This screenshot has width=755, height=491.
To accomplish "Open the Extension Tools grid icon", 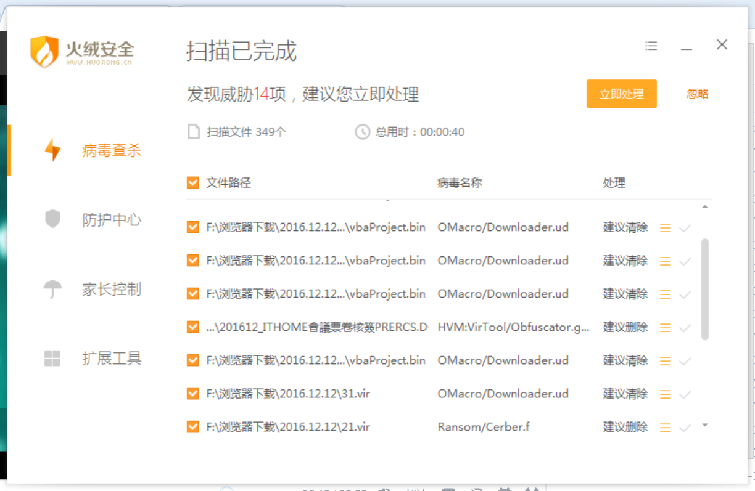I will 52,359.
